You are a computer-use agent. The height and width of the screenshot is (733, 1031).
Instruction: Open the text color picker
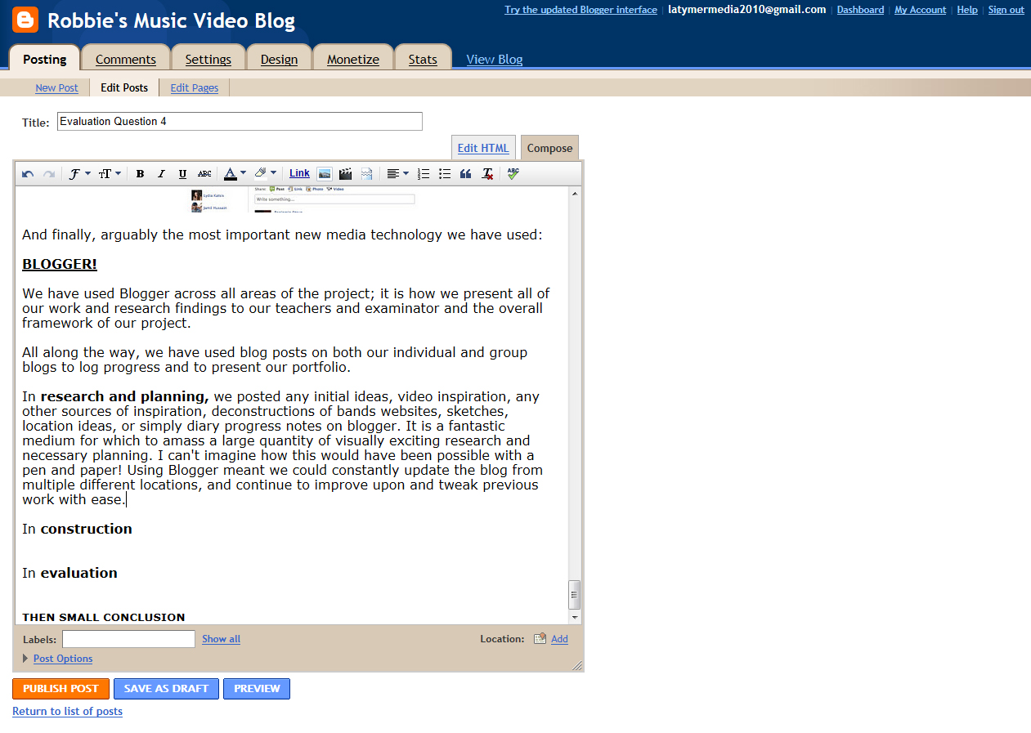[235, 173]
